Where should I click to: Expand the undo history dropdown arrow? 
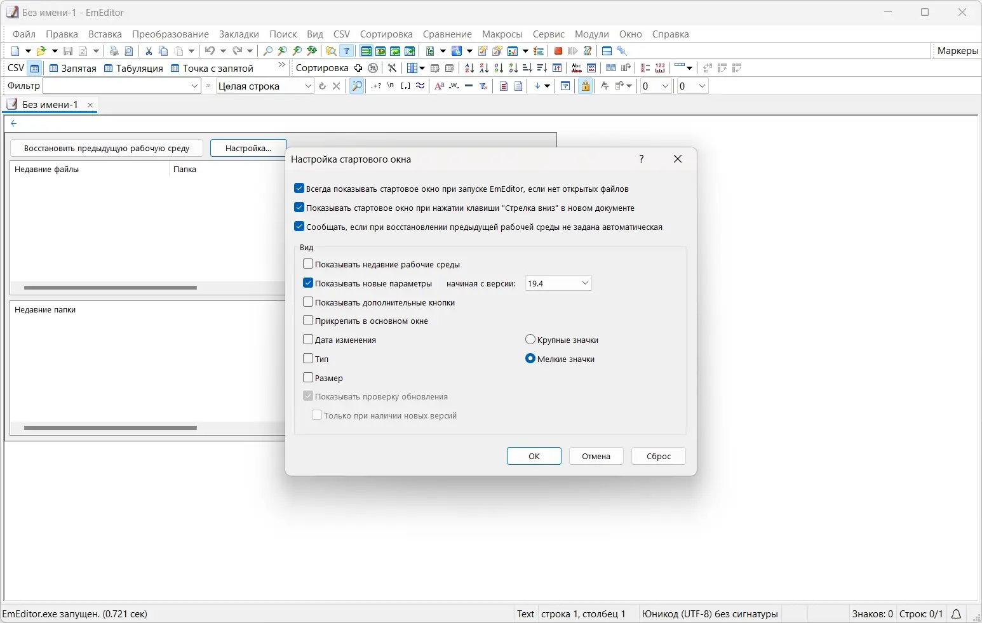(x=223, y=51)
